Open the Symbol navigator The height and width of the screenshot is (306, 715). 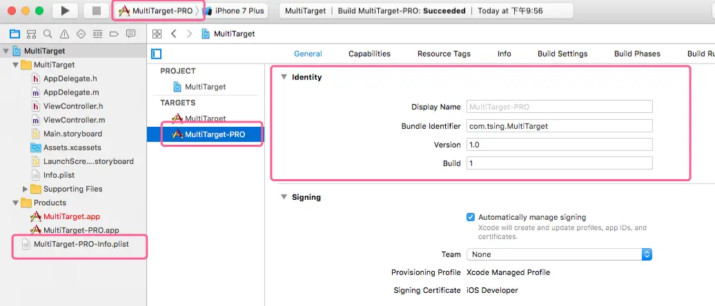coord(32,34)
